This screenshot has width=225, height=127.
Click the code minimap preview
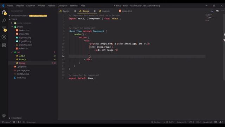(x=211, y=17)
